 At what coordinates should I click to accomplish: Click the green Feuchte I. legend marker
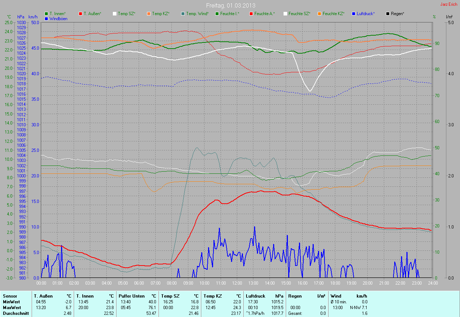[217, 14]
